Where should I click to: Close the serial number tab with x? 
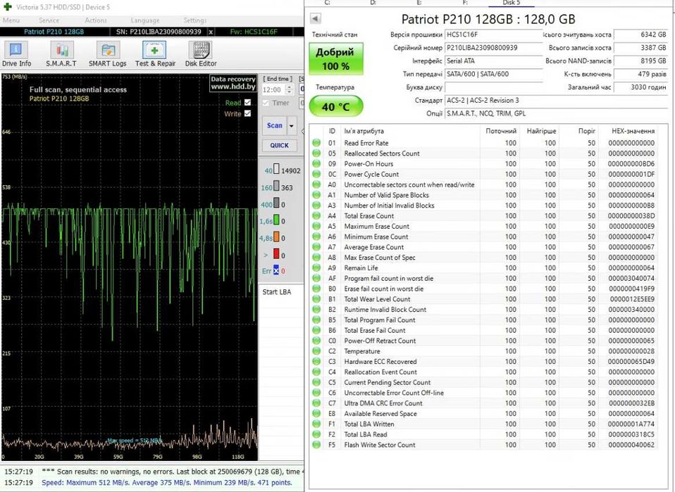(x=211, y=32)
